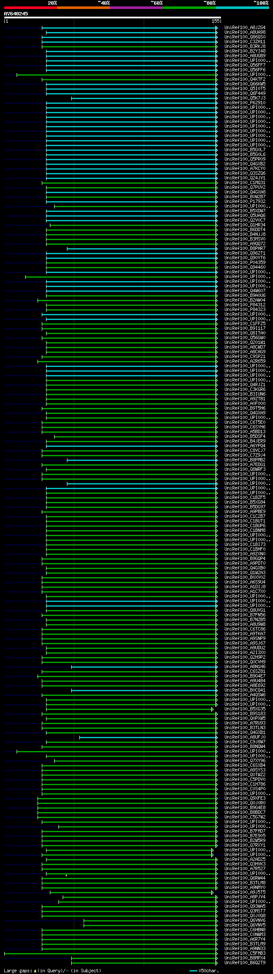Select the query name AV640245
This screenshot has width=273, height=974.
click(x=16, y=14)
